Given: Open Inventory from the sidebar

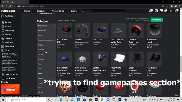Looking at the screenshot, I should 8,30.
